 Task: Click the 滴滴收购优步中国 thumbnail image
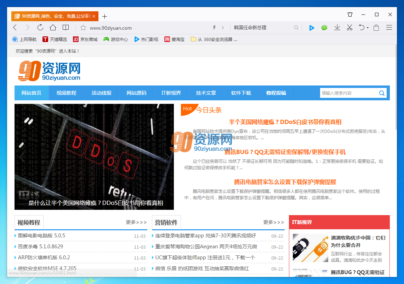(311, 248)
